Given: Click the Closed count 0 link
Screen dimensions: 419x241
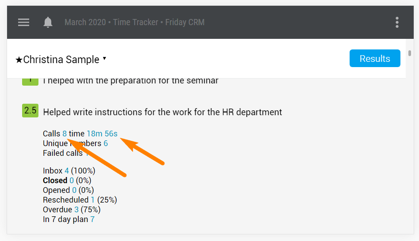Looking at the screenshot, I should tap(72, 181).
